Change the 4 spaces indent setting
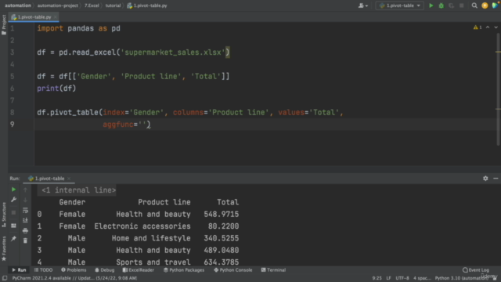This screenshot has width=501, height=282. [422, 278]
